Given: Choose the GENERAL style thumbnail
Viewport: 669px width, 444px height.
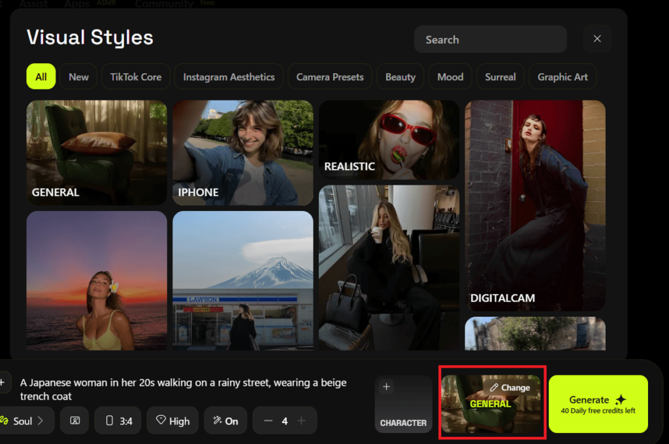Looking at the screenshot, I should click(97, 153).
